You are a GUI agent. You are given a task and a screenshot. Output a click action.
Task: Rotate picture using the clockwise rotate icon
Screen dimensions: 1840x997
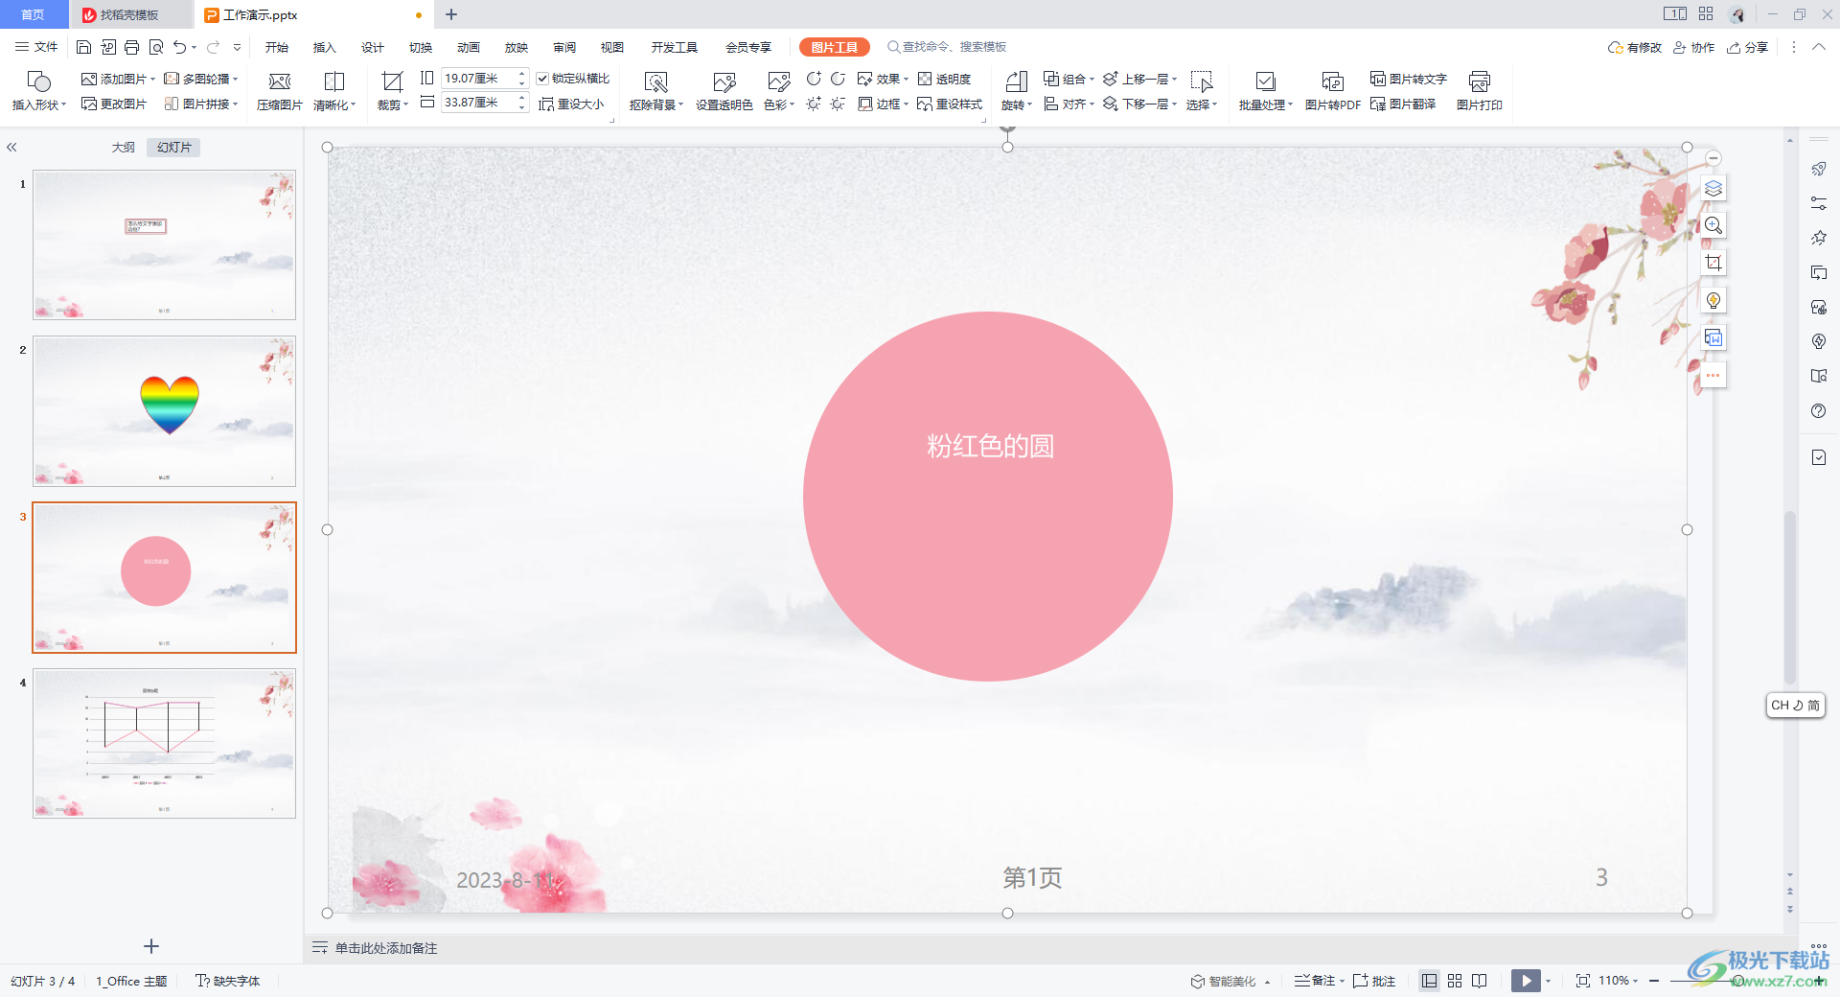[x=814, y=79]
